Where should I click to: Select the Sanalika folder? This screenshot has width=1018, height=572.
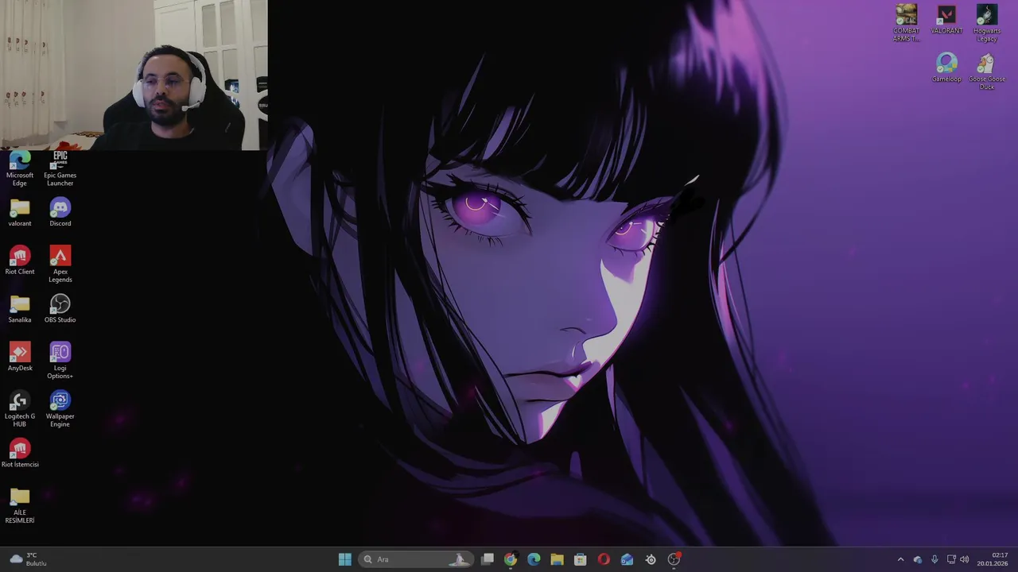(20, 309)
